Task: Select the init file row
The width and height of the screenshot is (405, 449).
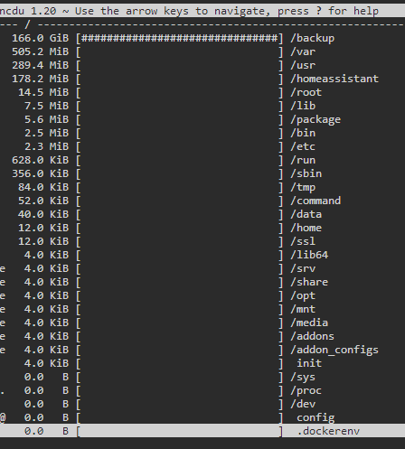Action: point(202,363)
